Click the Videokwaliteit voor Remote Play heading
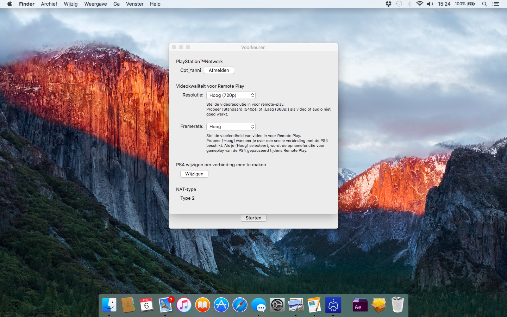 pos(210,86)
